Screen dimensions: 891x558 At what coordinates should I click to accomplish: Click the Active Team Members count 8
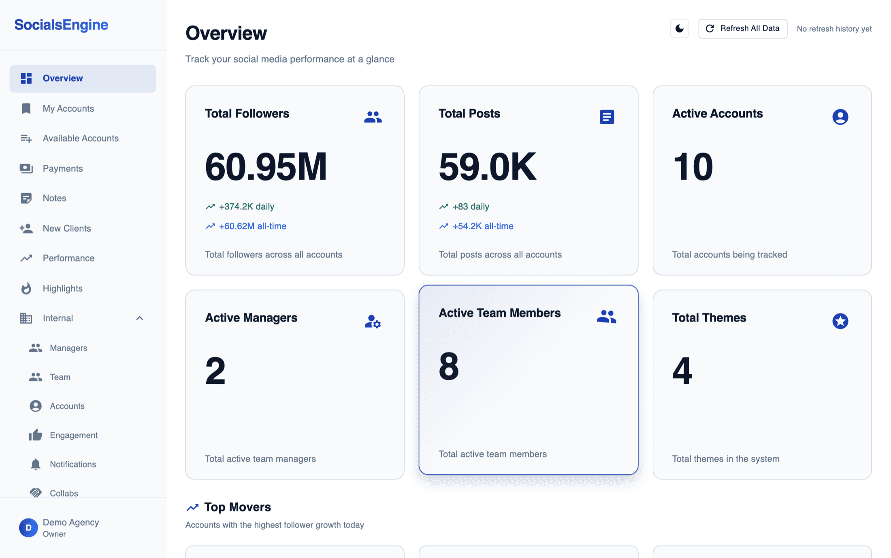449,366
